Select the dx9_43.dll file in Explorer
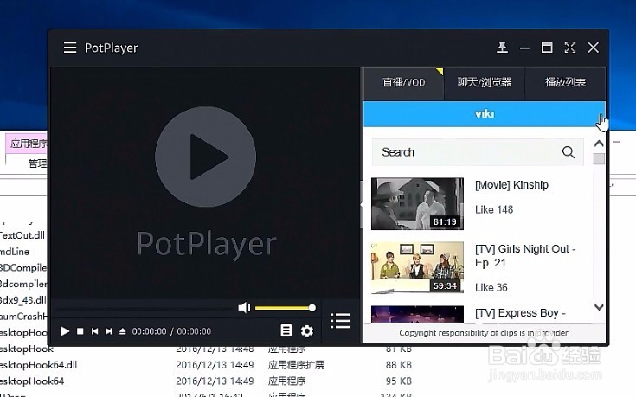The image size is (636, 397). coord(22,300)
